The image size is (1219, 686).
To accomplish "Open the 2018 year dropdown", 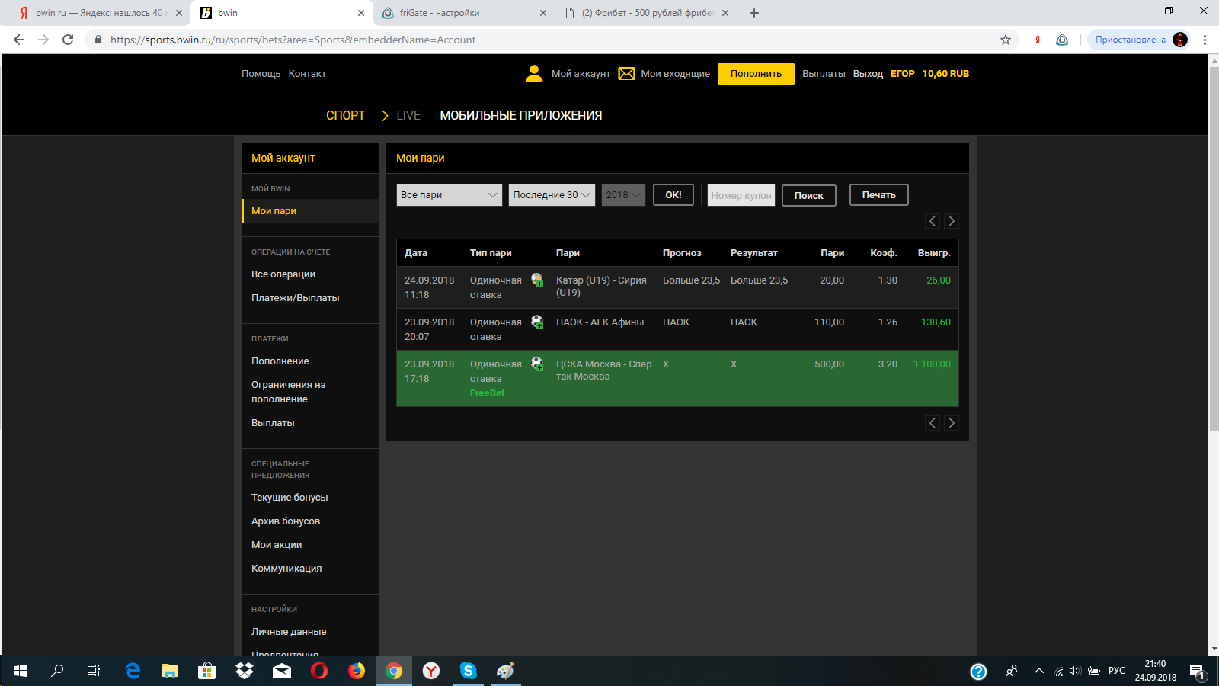I will (623, 195).
